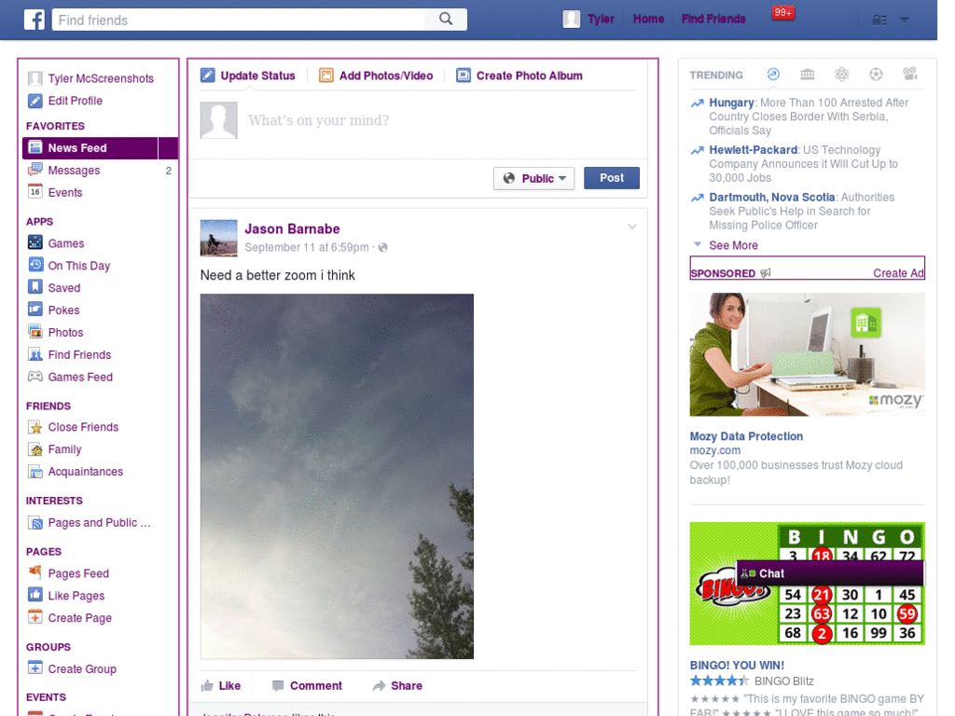
Task: Open the Hewlett-Packard trending story
Action: coord(753,150)
